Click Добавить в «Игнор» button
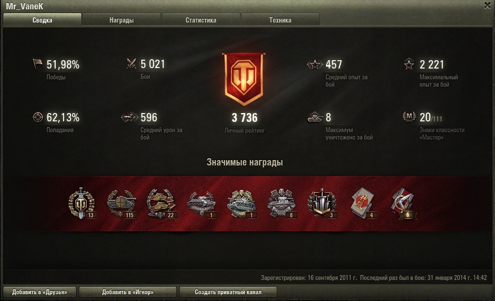The image size is (495, 301). pyautogui.click(x=127, y=292)
